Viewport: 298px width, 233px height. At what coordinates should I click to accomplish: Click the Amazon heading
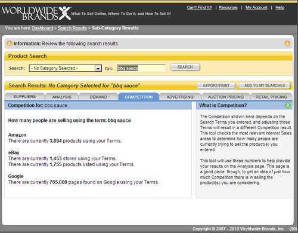coord(17,135)
